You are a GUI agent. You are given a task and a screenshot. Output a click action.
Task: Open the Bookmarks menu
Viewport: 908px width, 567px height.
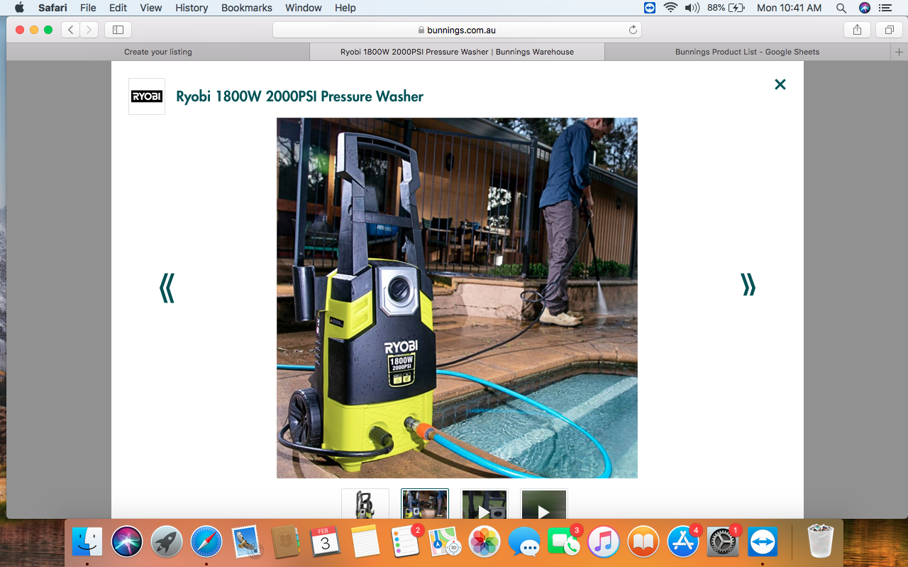247,8
